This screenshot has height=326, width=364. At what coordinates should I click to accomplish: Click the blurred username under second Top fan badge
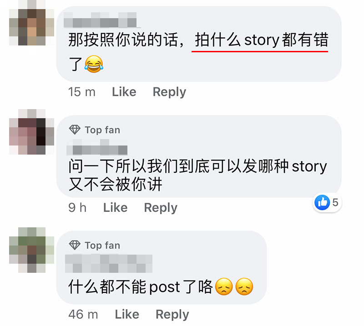pos(97,147)
